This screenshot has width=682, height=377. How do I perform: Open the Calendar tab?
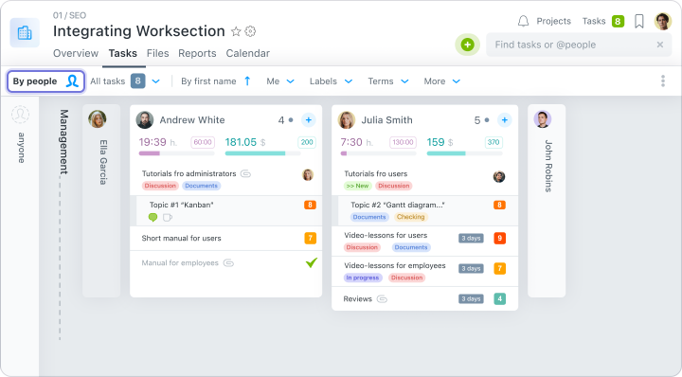coord(247,53)
